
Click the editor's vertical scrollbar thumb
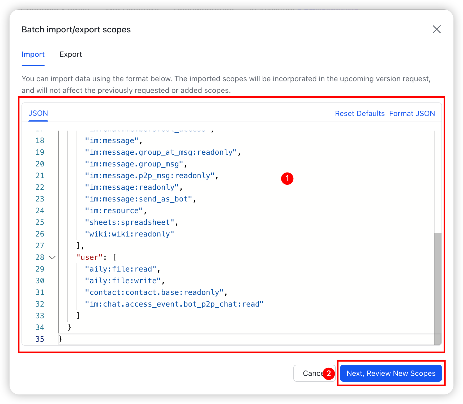(x=438, y=287)
